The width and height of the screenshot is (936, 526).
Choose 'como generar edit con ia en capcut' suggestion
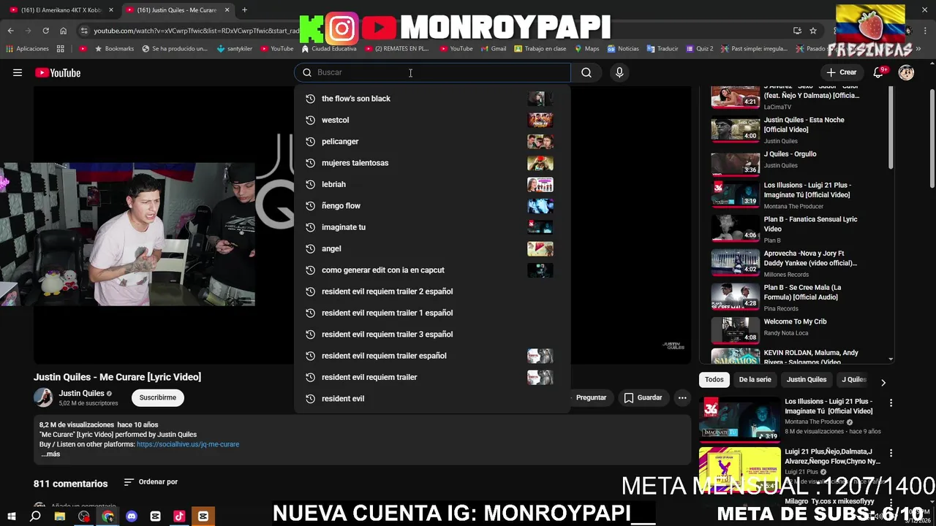[431, 270]
